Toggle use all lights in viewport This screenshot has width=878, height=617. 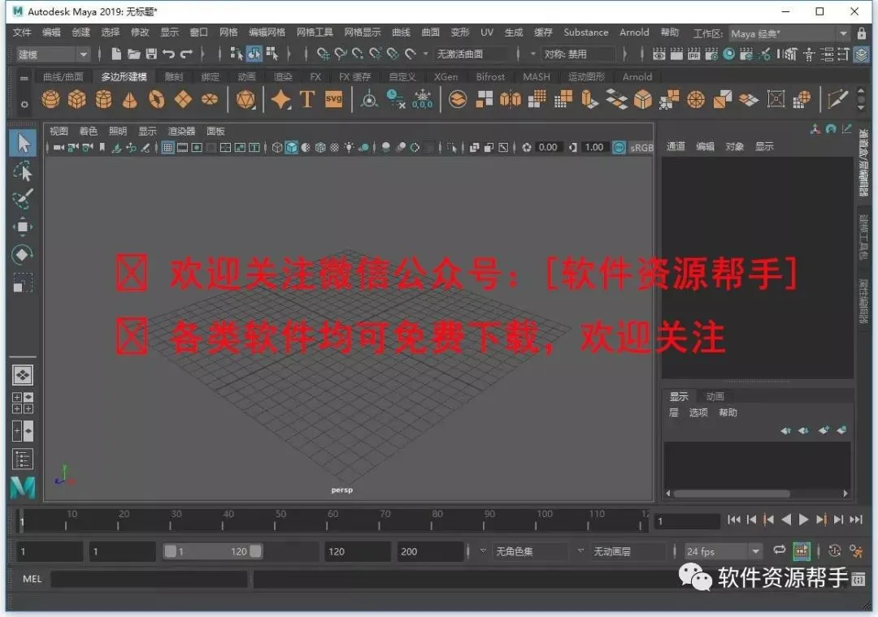pyautogui.click(x=349, y=148)
